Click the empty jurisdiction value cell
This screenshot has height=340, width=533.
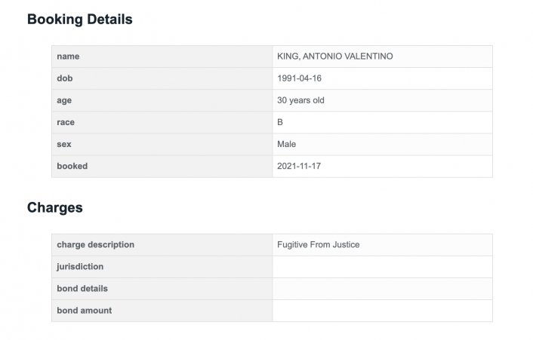tap(383, 267)
